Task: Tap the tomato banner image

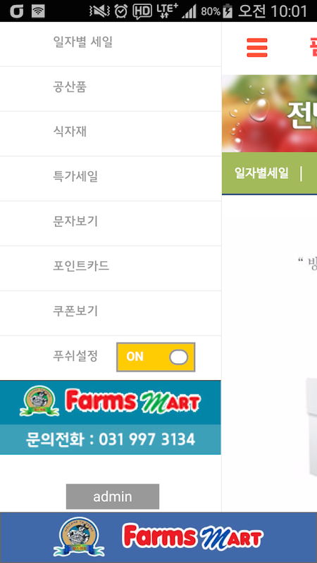Action: (270, 113)
